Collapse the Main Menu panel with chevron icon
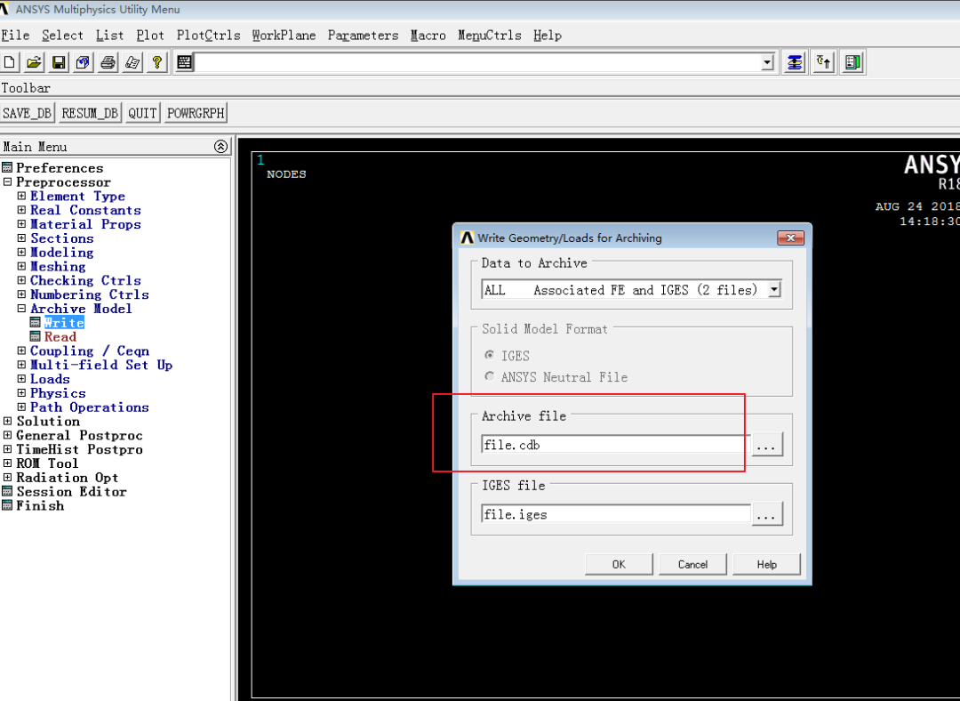This screenshot has height=701, width=960. coord(221,147)
